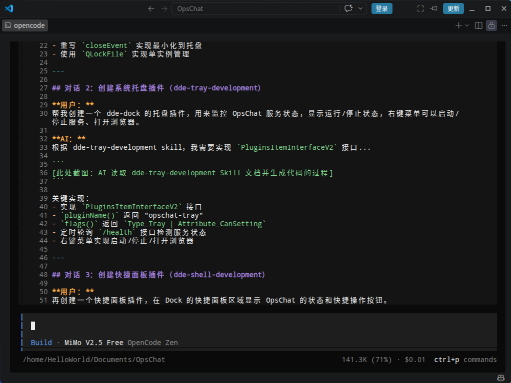Image resolution: width=511 pixels, height=383 pixels.
Task: Click the "opschat-tray" string on line 41
Action: point(173,215)
